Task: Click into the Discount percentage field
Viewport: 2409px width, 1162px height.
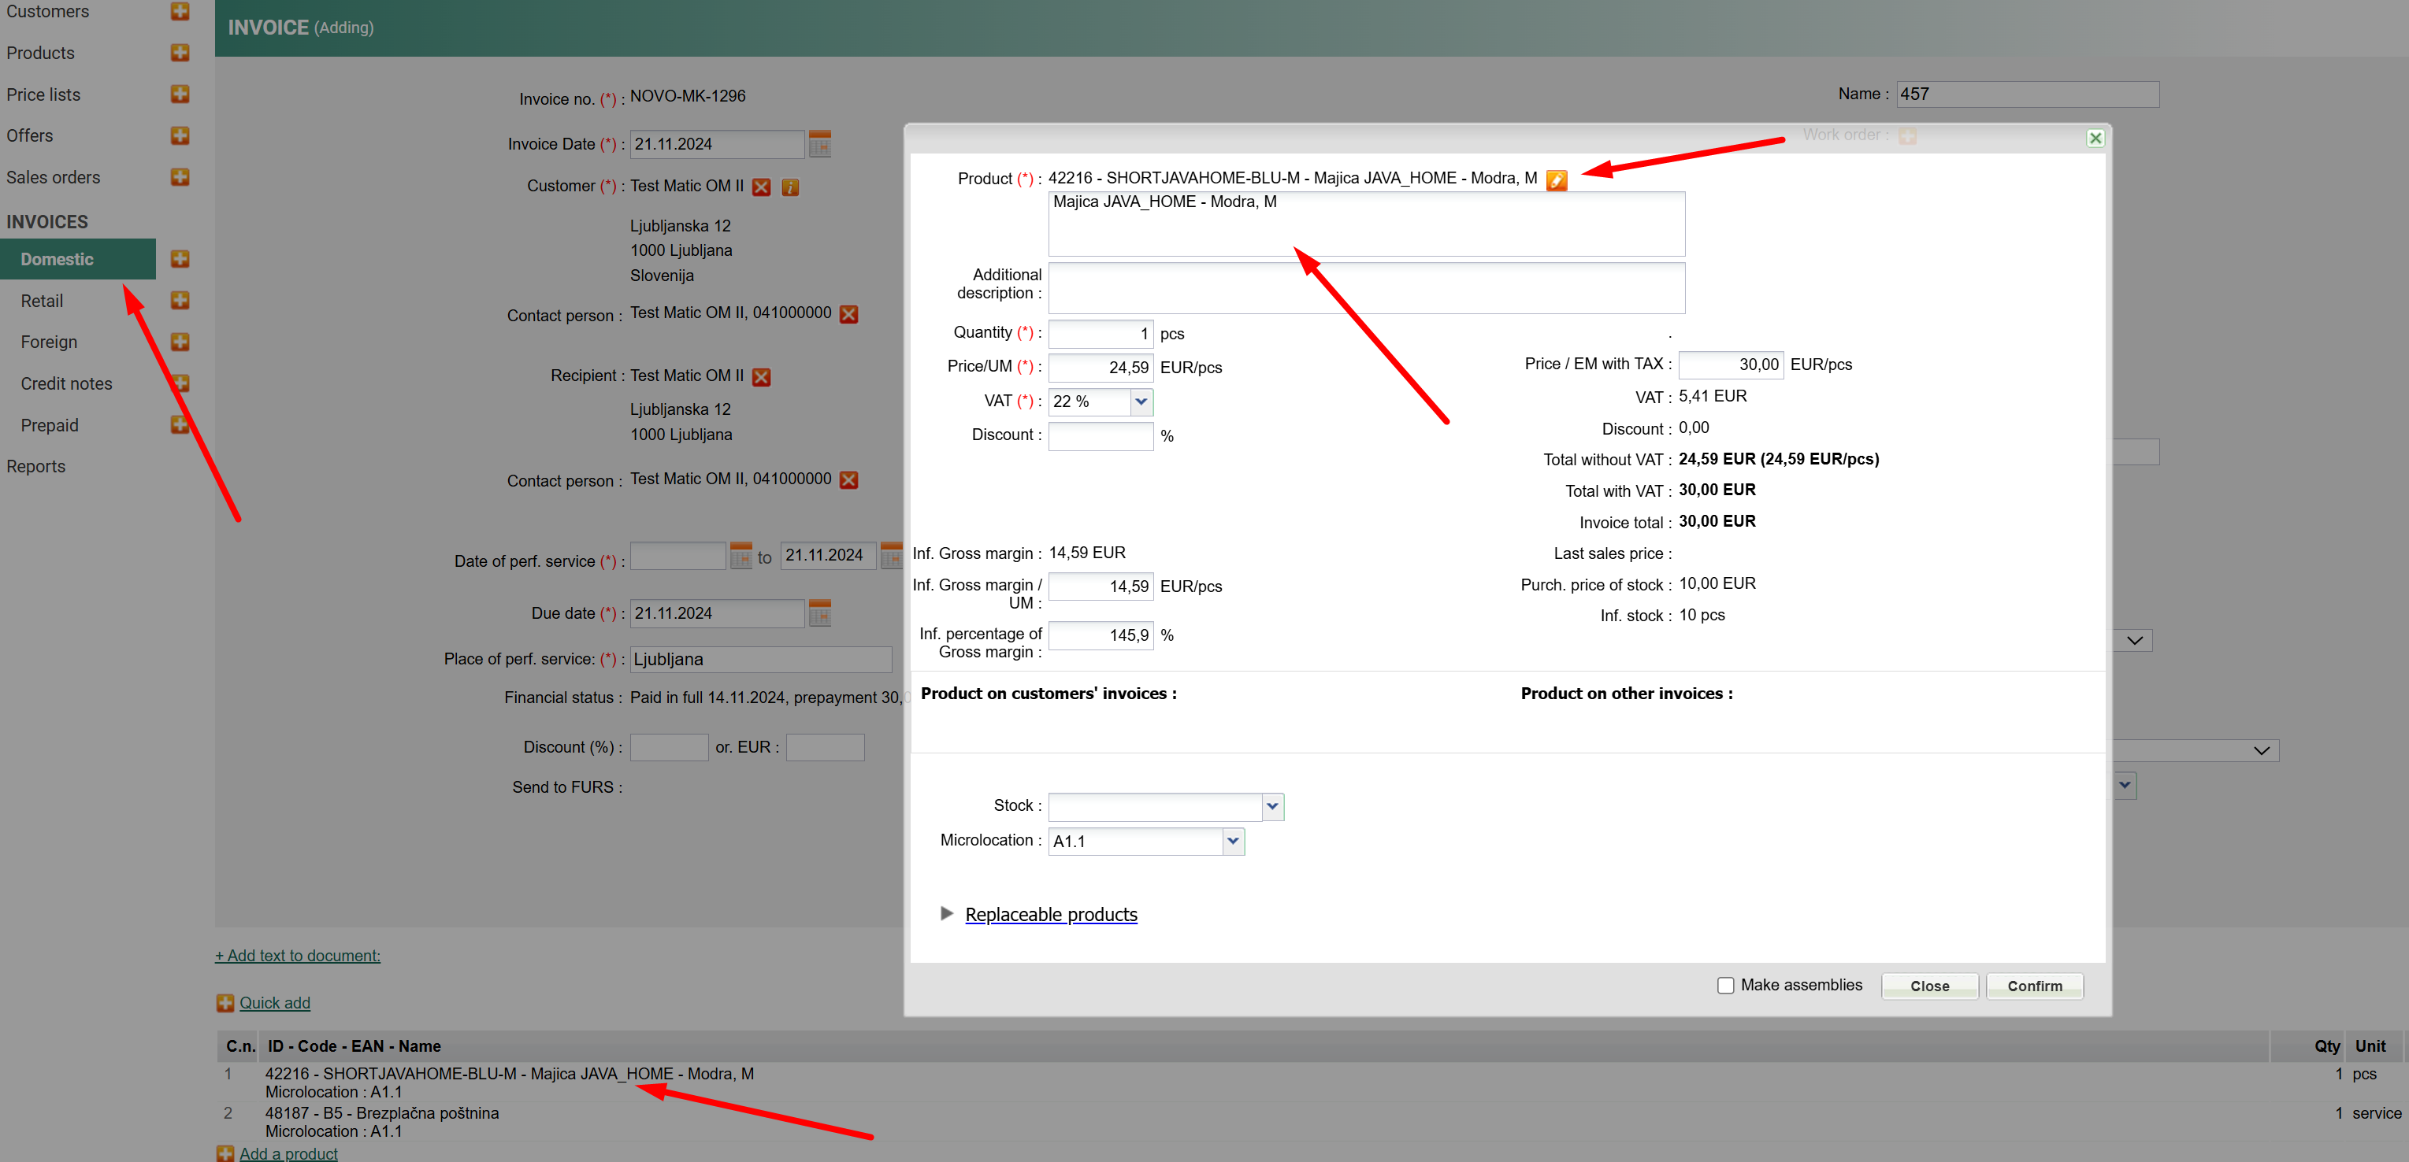Action: tap(1100, 435)
